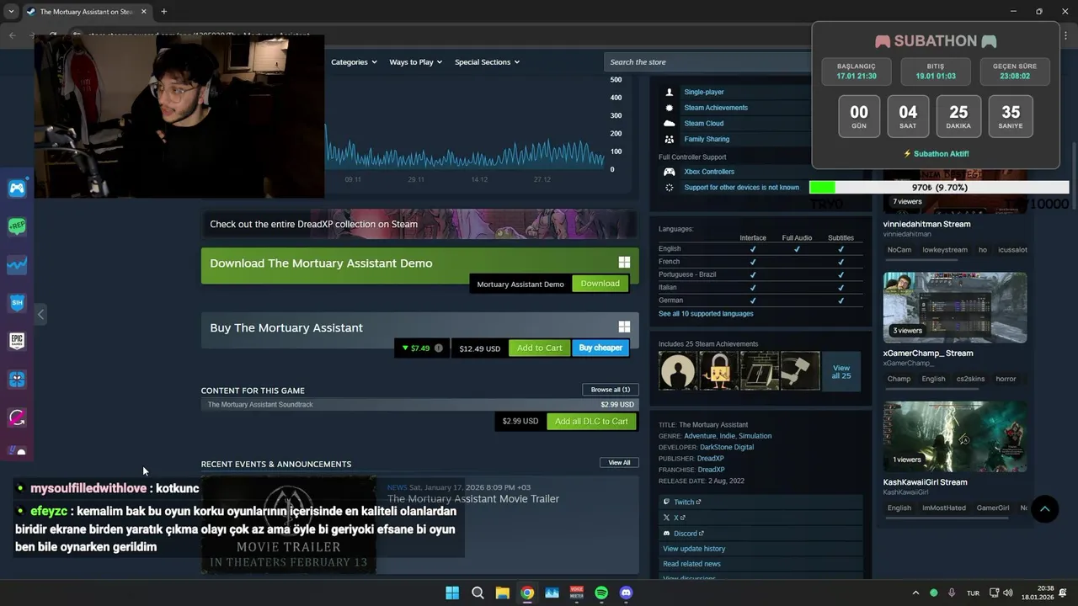This screenshot has height=606, width=1078.
Task: Open KashKawaiiGirl Stream thumbnail
Action: 955,436
